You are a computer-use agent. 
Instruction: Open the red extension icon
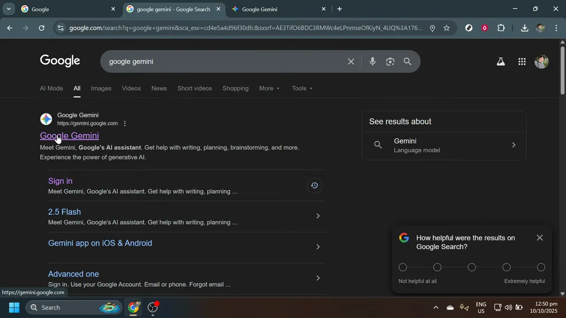point(485,28)
